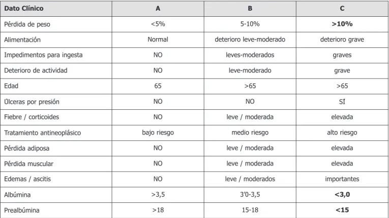
Task: Click the 'Deterioro de actividad' label
Action: click(x=36, y=71)
